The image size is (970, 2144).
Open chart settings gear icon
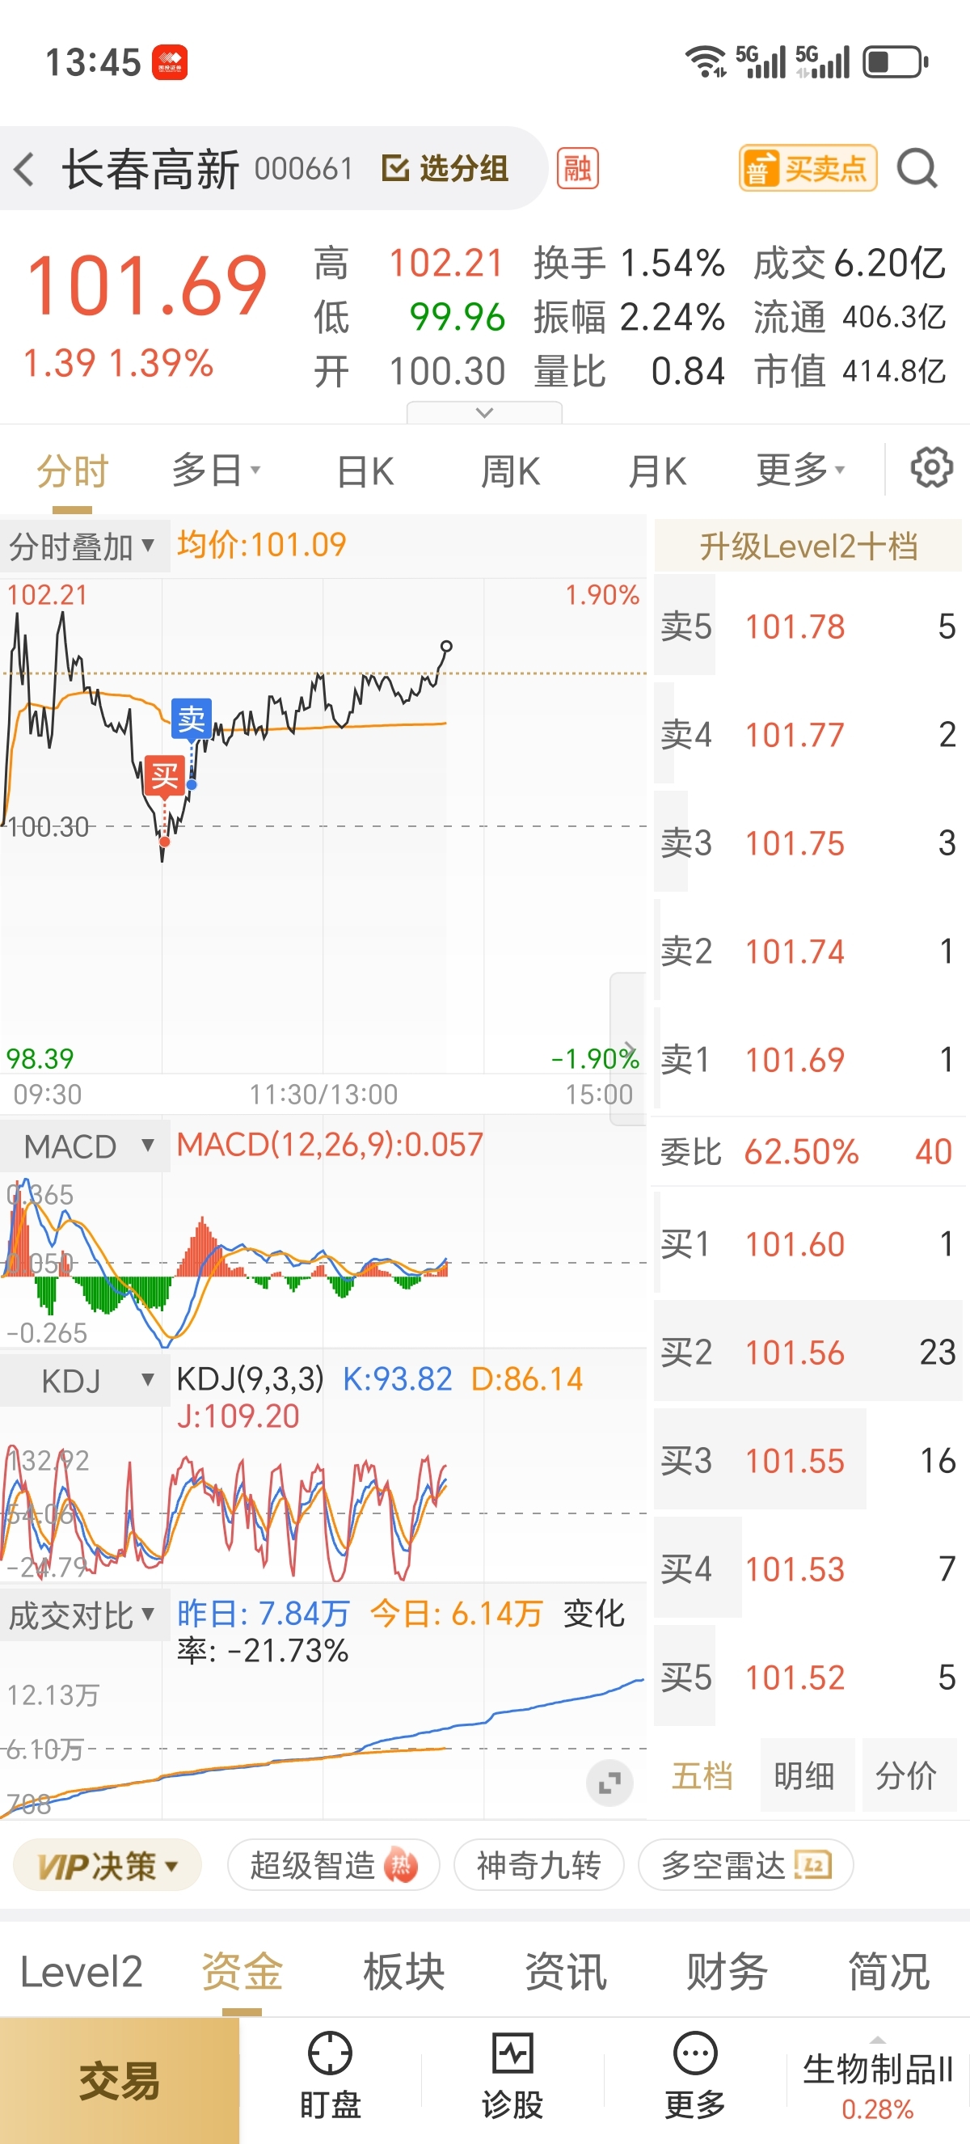coord(931,468)
